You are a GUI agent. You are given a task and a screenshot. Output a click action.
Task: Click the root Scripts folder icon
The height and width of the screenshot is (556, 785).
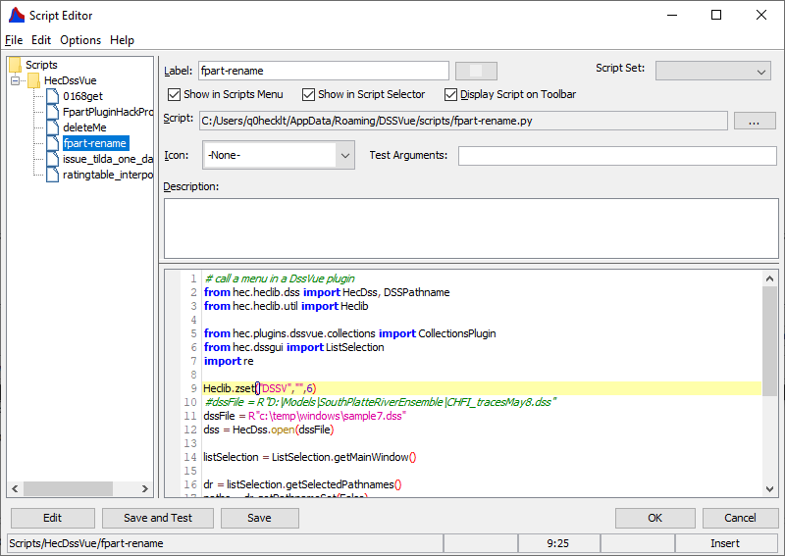15,65
